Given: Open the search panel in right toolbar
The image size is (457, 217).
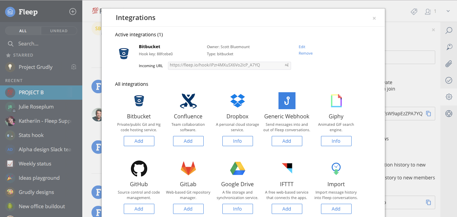Looking at the screenshot, I should pyautogui.click(x=449, y=31).
